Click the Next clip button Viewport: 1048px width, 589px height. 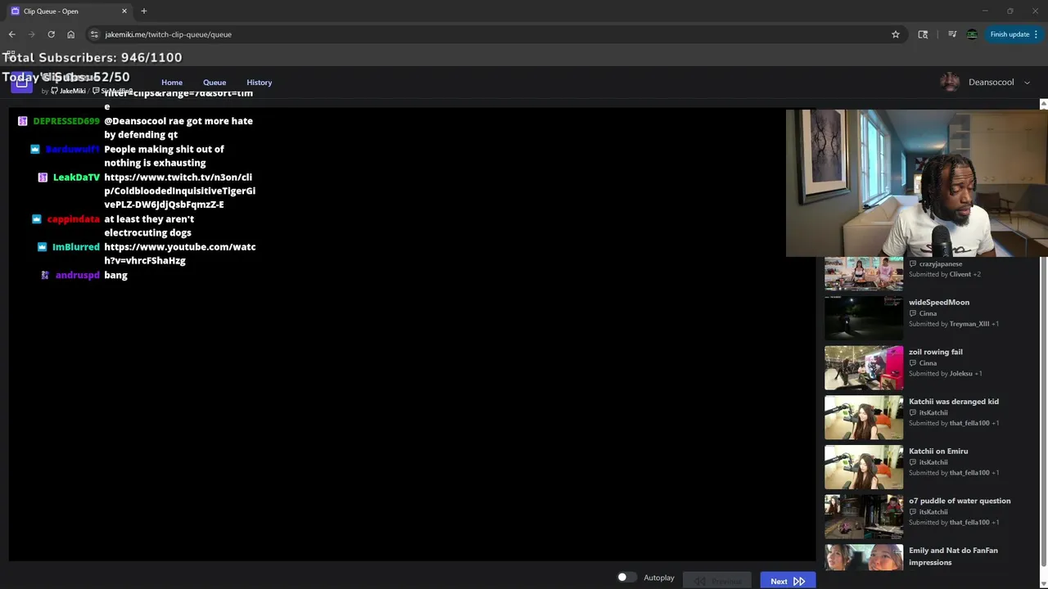click(788, 581)
